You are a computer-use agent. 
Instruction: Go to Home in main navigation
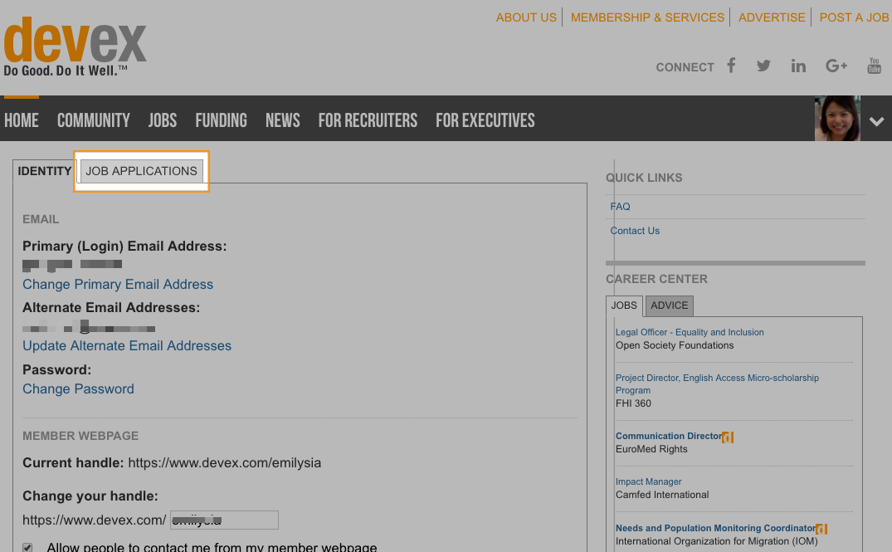pyautogui.click(x=22, y=120)
